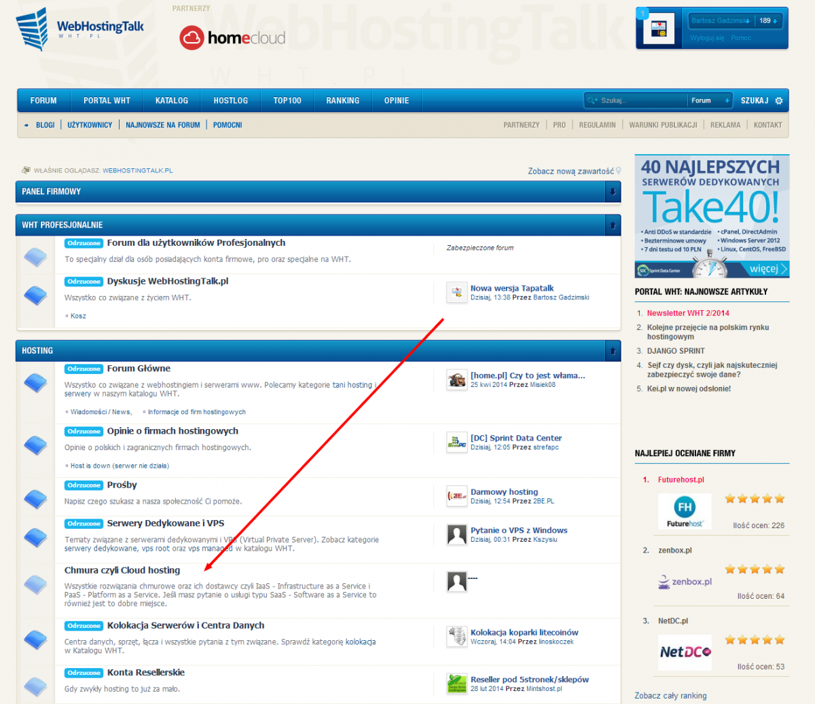Open the Hostlog tab
Viewport: 815px width, 704px height.
[x=231, y=100]
